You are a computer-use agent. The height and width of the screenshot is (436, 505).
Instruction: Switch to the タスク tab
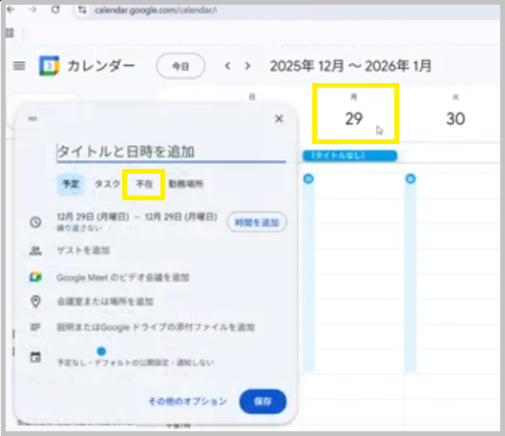coord(107,184)
